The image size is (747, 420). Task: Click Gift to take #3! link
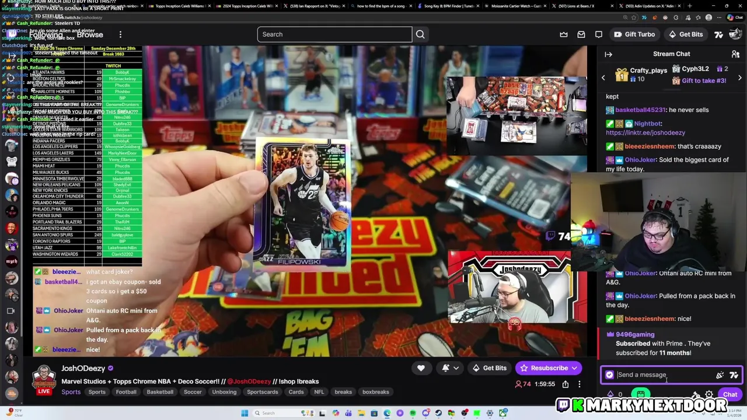(704, 80)
